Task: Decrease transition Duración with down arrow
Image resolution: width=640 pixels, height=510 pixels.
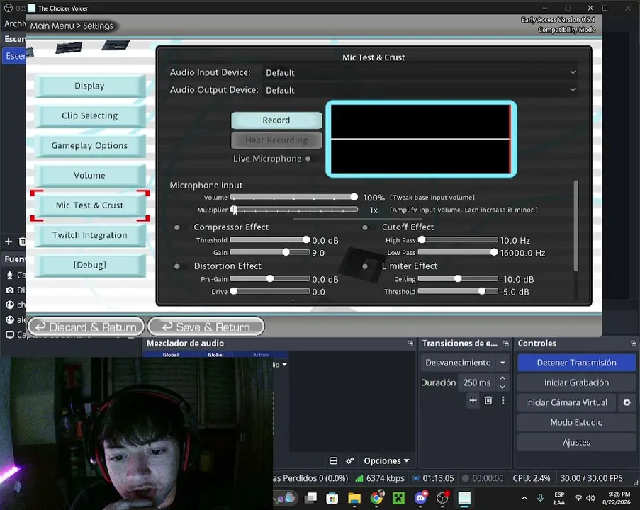Action: tap(503, 387)
